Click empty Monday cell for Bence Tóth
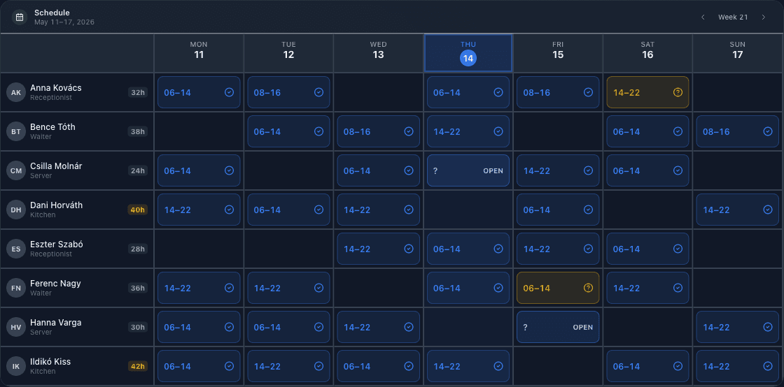The image size is (784, 387). coord(199,131)
